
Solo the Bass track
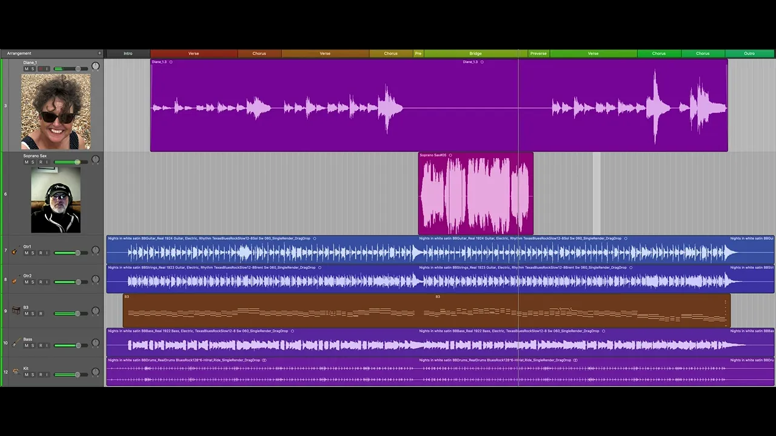click(33, 346)
